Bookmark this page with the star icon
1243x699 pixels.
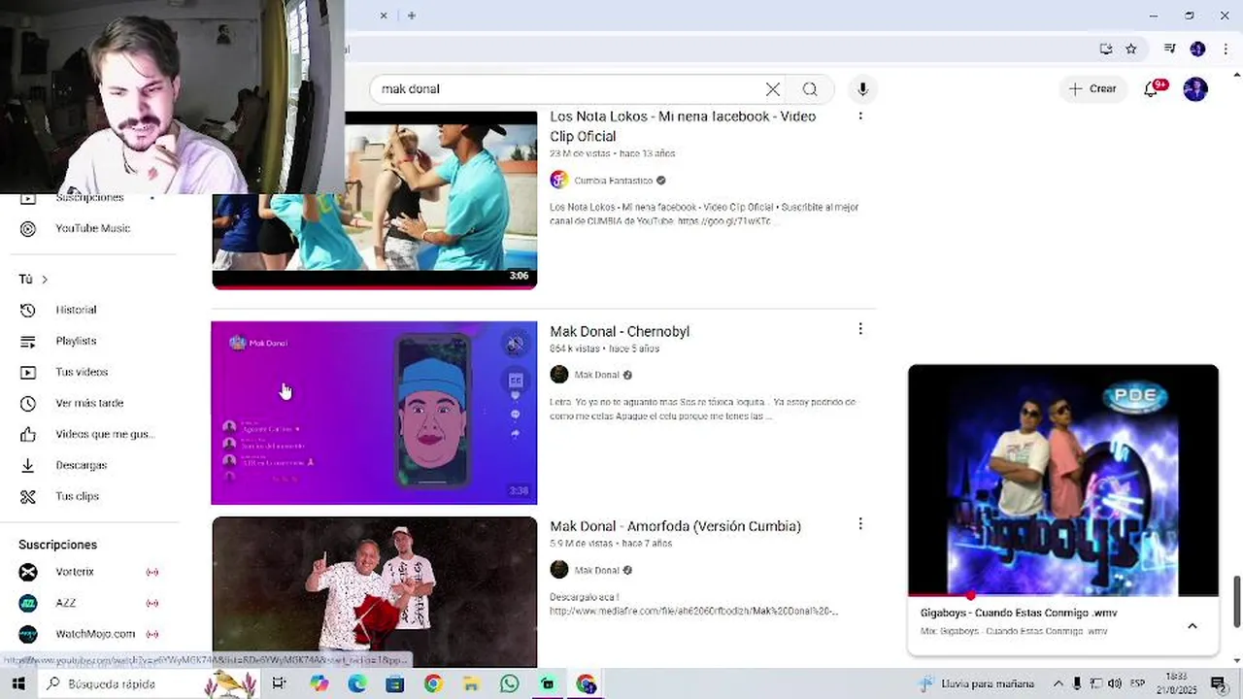click(x=1131, y=49)
